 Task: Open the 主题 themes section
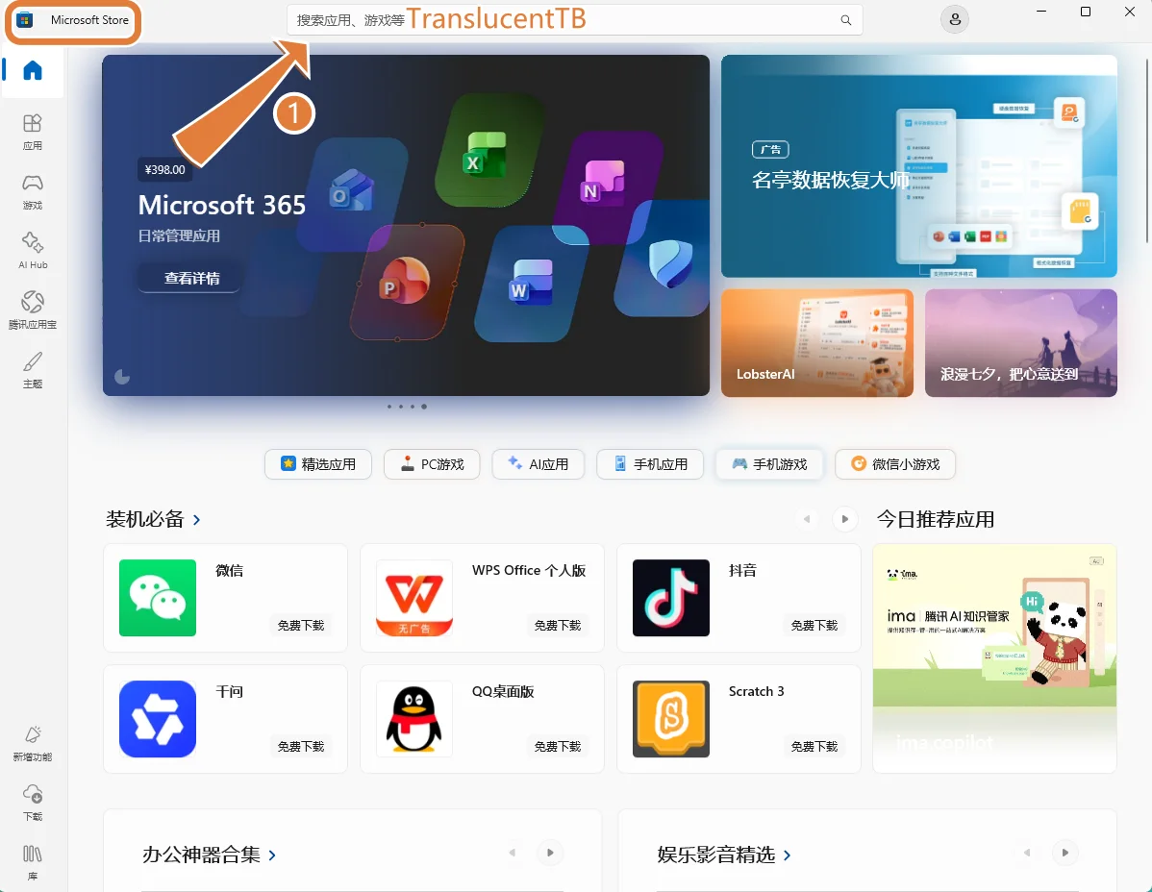pos(33,370)
